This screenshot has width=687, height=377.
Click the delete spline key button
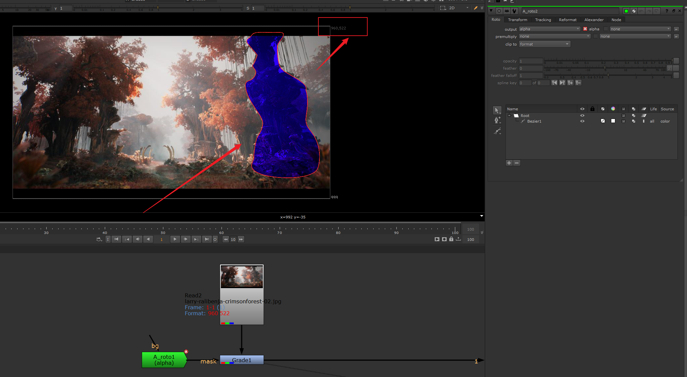pos(578,83)
